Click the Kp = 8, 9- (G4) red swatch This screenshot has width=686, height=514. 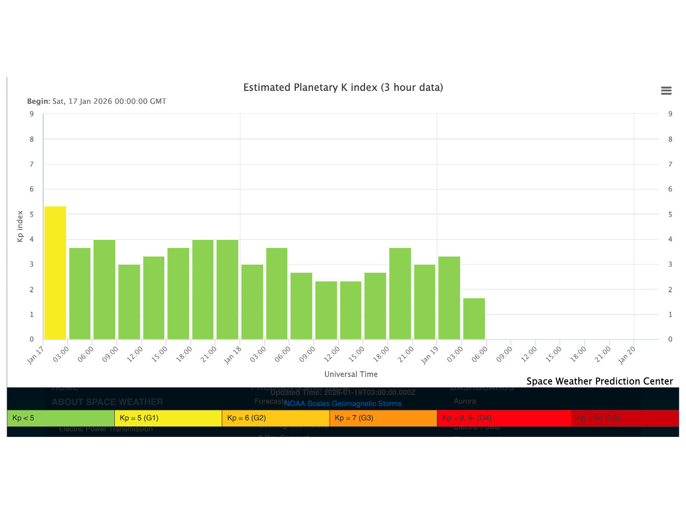coord(504,418)
